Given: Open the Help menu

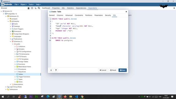Looking at the screenshot, I should point(38,4).
